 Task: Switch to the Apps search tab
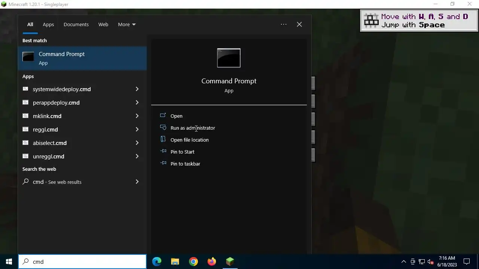pyautogui.click(x=48, y=24)
